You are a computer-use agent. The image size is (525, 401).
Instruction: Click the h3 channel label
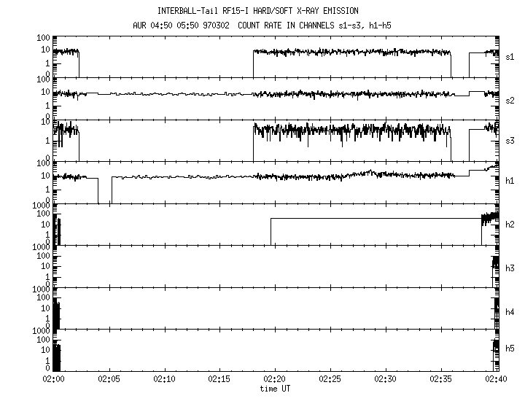[510, 268]
